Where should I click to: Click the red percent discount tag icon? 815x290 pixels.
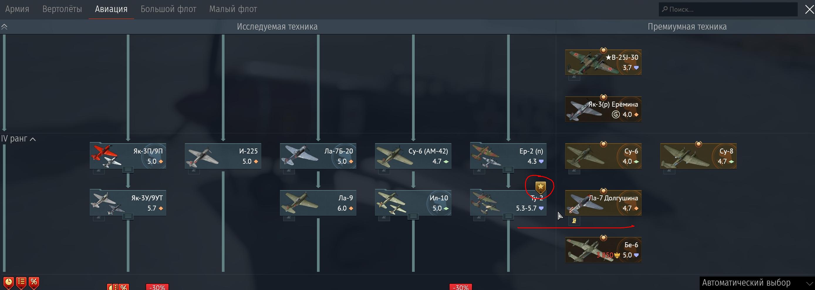click(34, 283)
